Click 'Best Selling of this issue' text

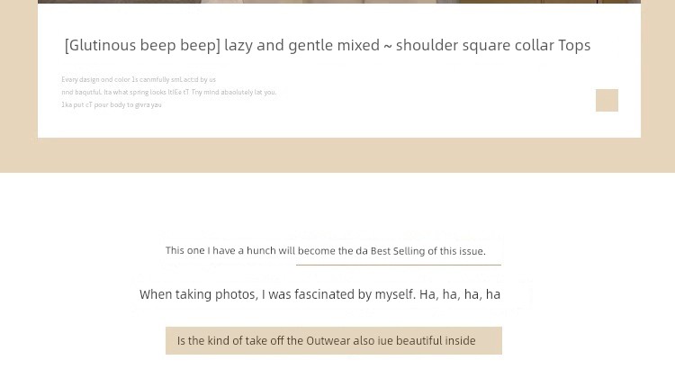(x=427, y=251)
